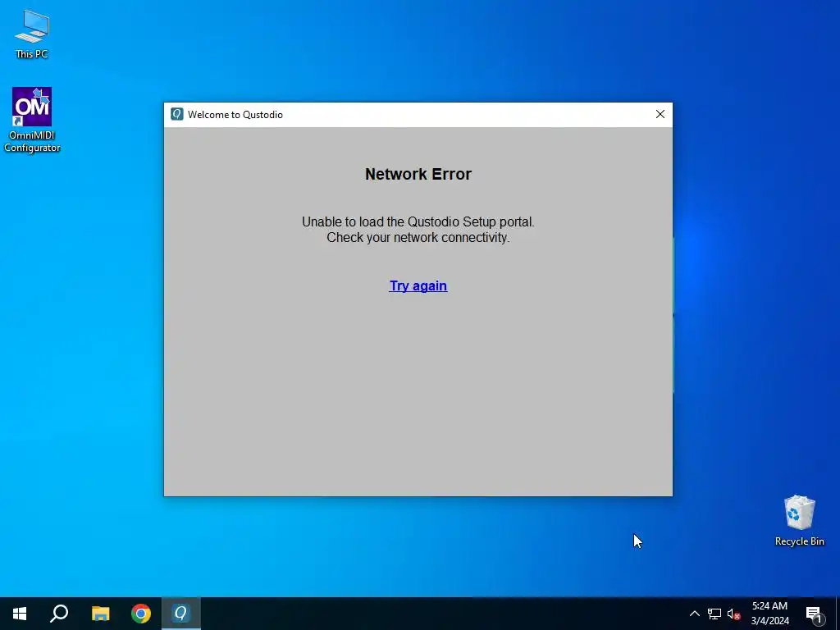Open the notification center icon

click(x=814, y=614)
